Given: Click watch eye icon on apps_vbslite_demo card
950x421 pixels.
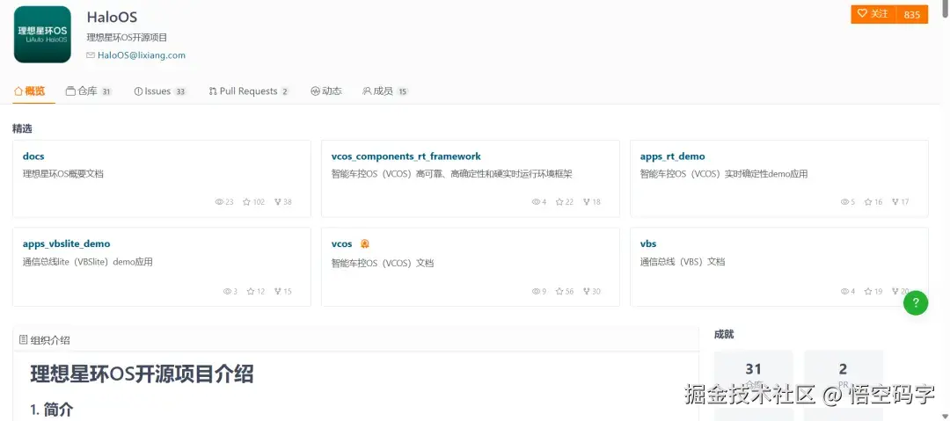Looking at the screenshot, I should click(227, 292).
